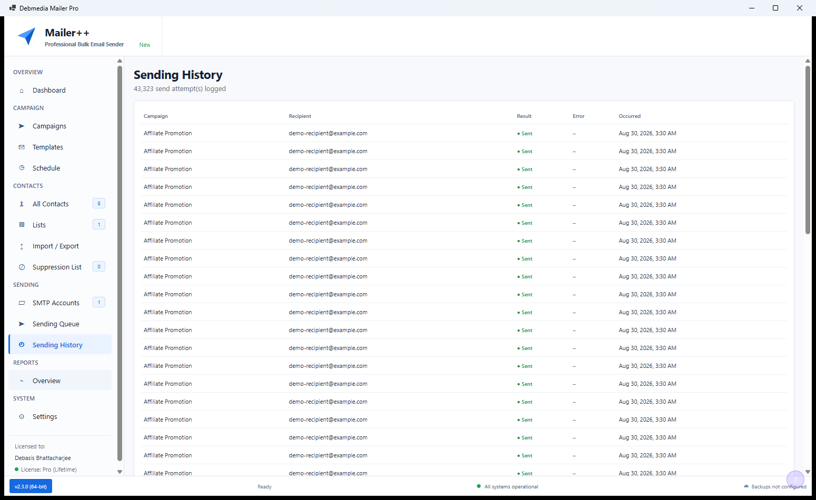The image size is (816, 500).
Task: Open the Reports Overview item
Action: point(60,381)
